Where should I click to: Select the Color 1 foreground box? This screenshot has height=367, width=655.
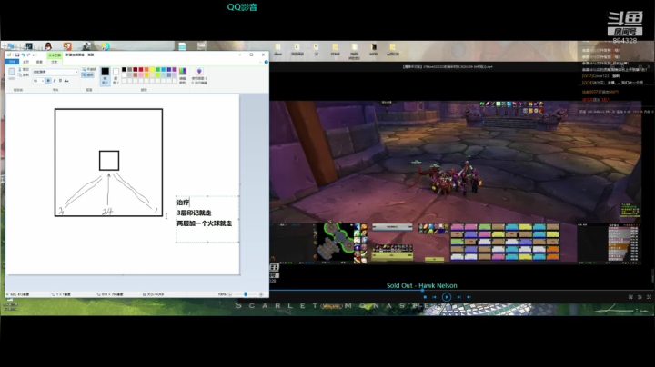106,76
